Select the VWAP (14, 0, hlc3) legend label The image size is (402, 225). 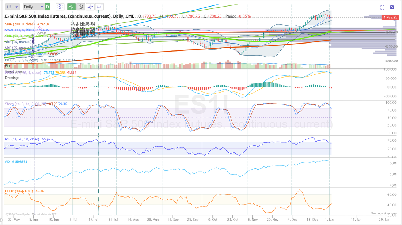click(19, 30)
